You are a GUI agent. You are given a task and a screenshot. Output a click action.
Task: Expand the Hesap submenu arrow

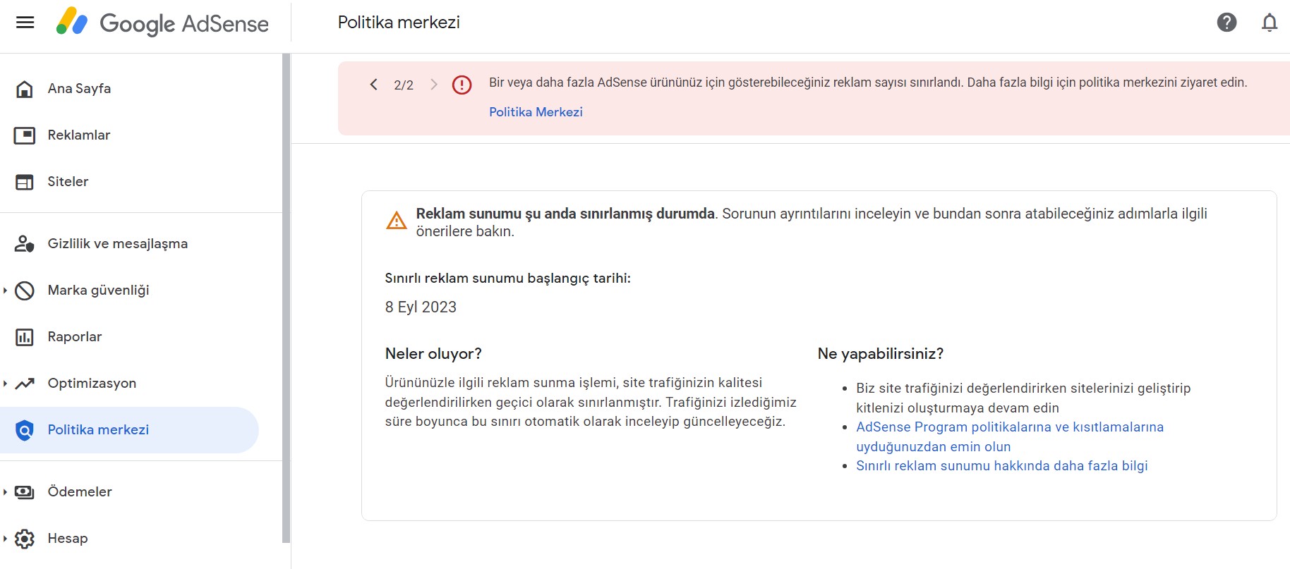point(5,539)
